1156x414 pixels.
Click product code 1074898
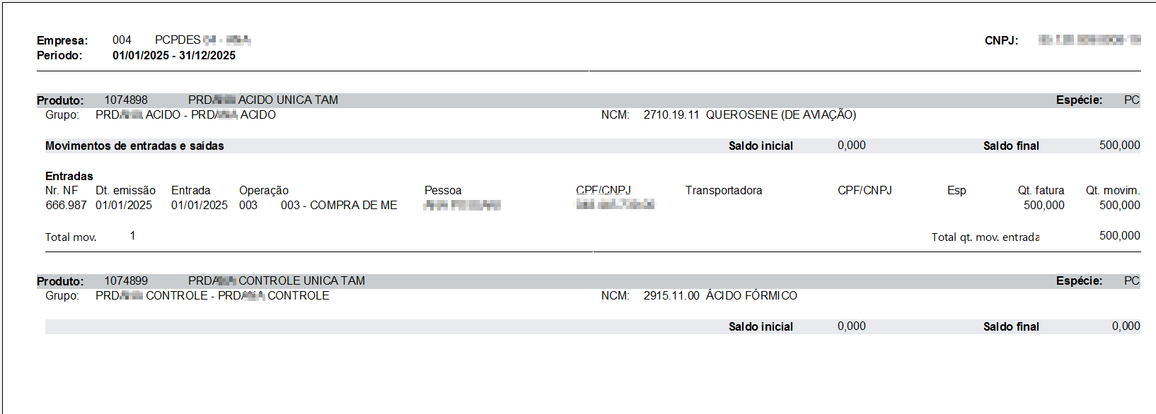click(x=126, y=100)
